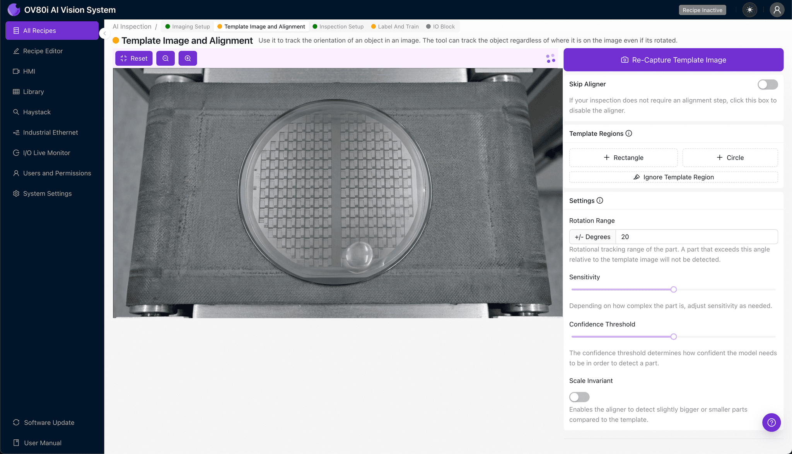Click the wafer template image preview
Image resolution: width=792 pixels, height=454 pixels.
338,193
